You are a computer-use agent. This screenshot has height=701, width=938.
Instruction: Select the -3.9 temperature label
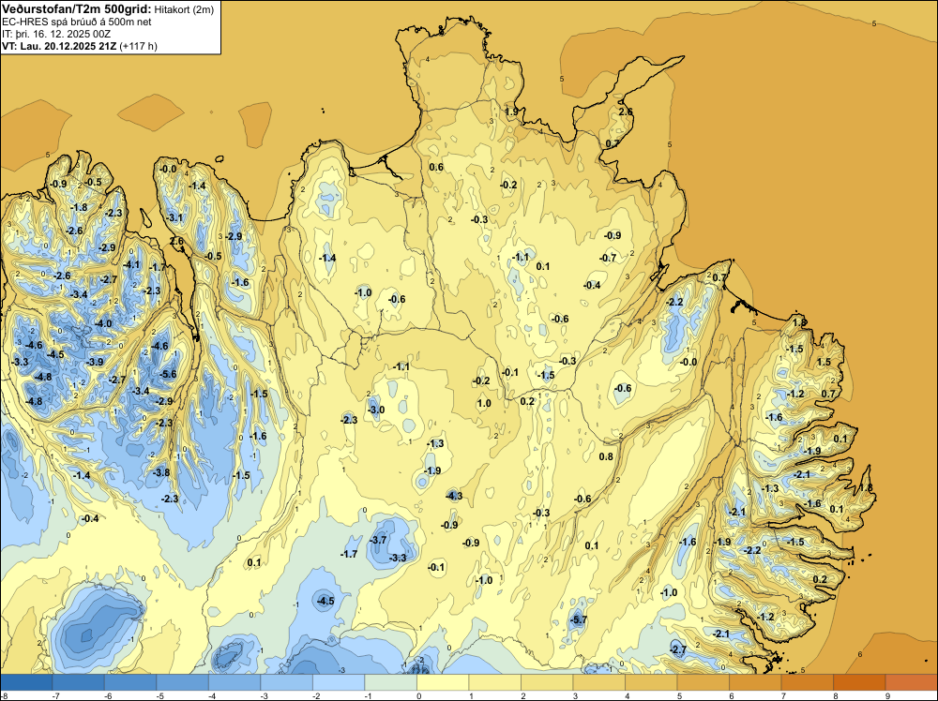tap(95, 362)
